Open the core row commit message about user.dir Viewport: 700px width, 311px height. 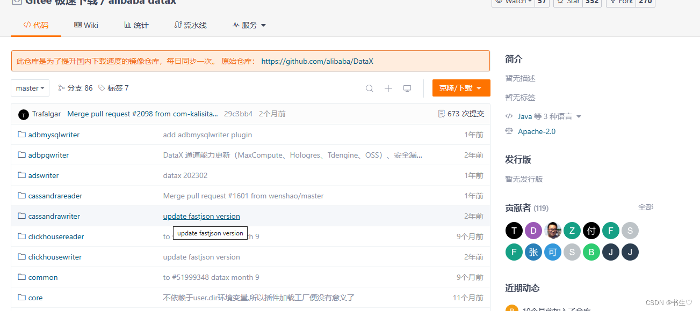[x=259, y=298]
